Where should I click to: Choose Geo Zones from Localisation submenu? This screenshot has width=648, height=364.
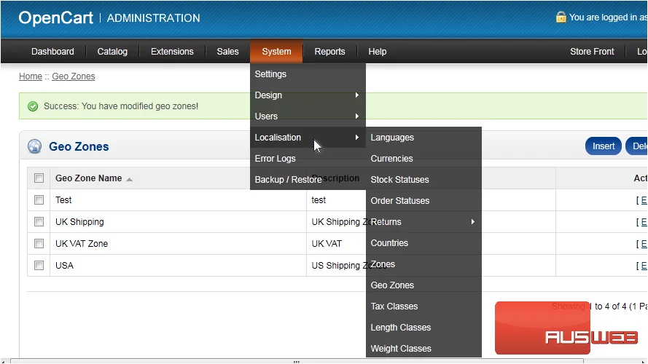pyautogui.click(x=424, y=285)
